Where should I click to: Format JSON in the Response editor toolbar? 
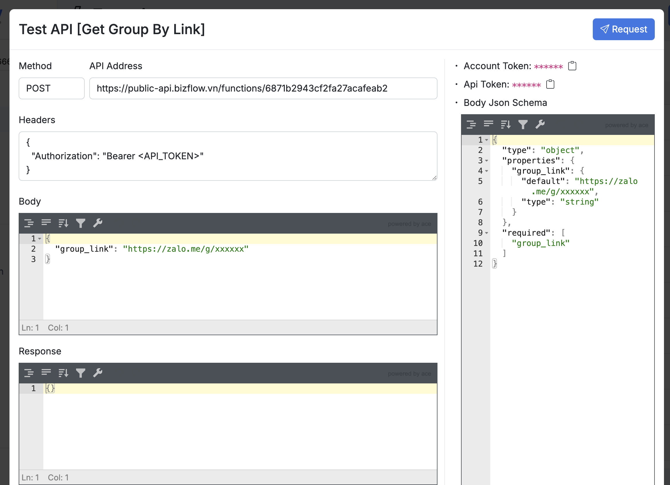point(29,373)
